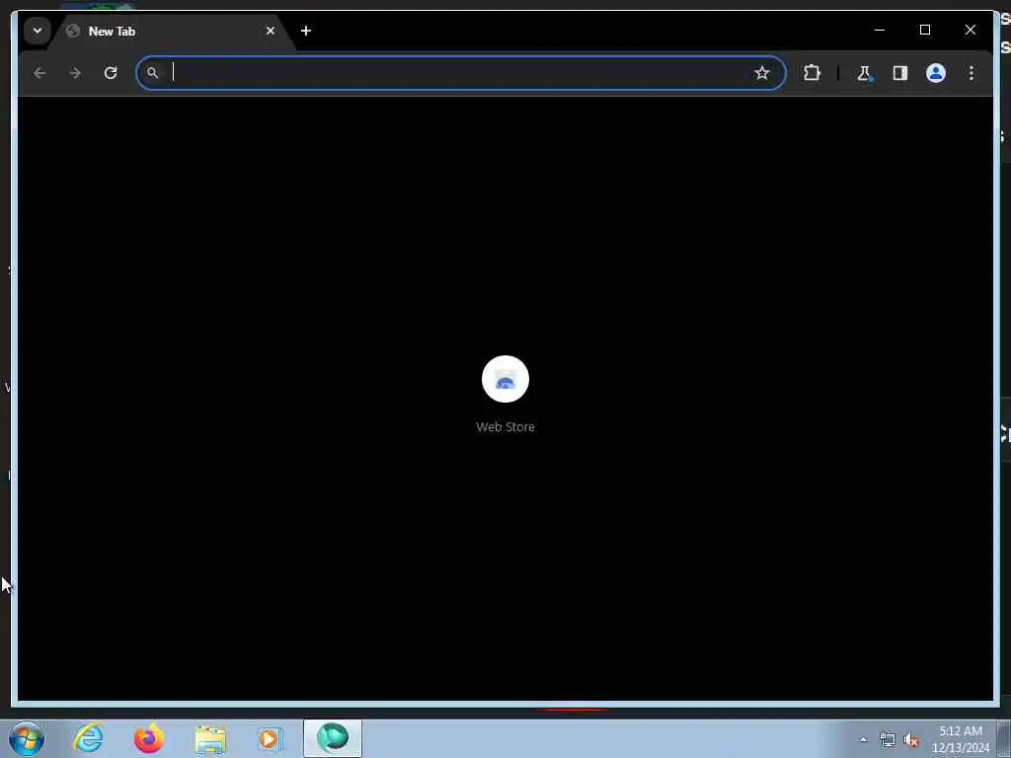Open a new tab with plus button

tap(306, 31)
